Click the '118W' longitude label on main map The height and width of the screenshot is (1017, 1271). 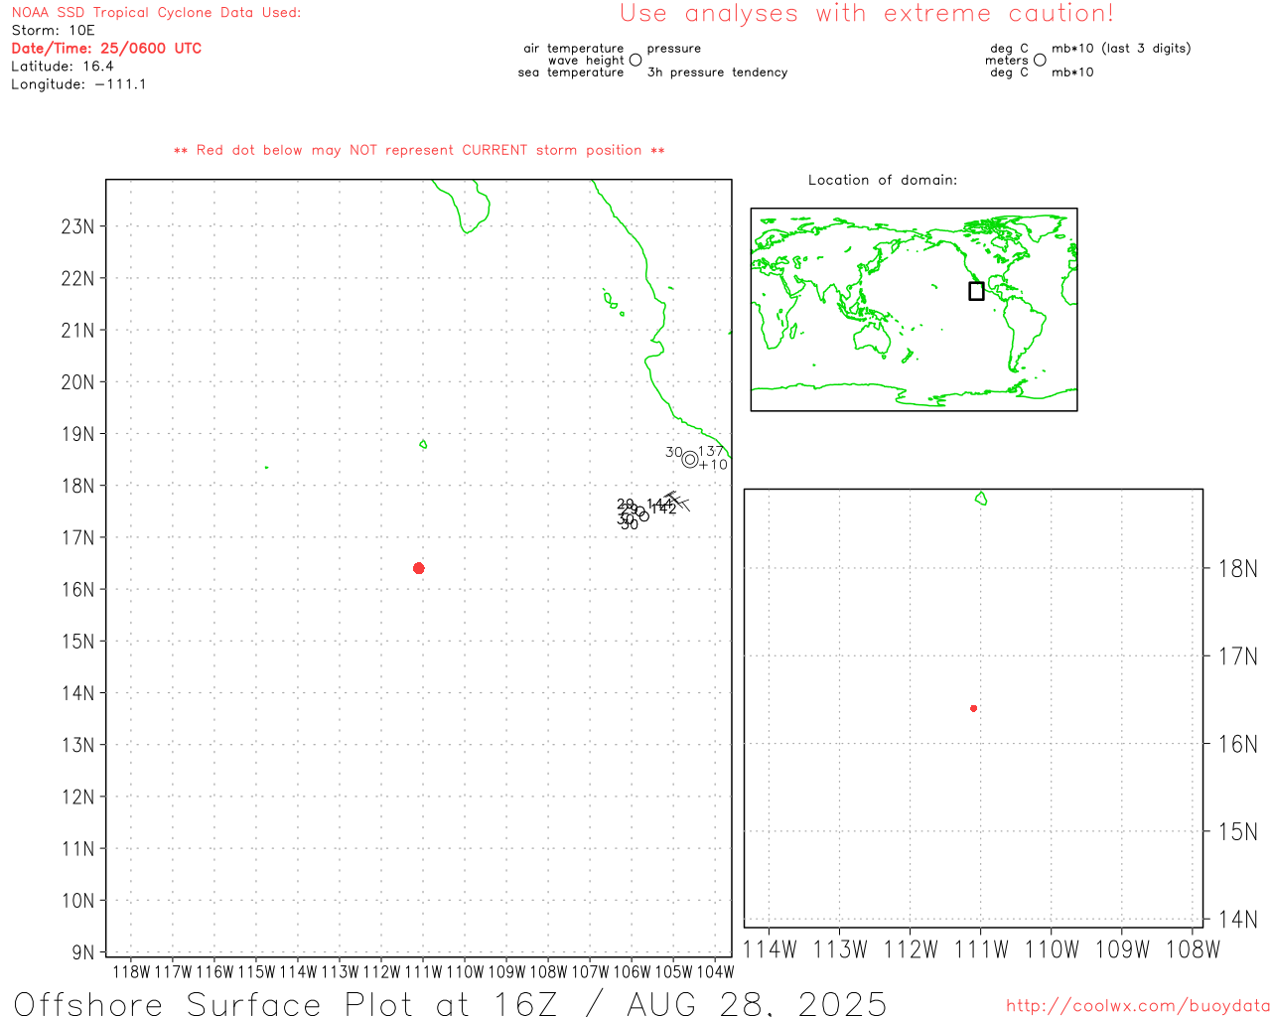tap(131, 971)
